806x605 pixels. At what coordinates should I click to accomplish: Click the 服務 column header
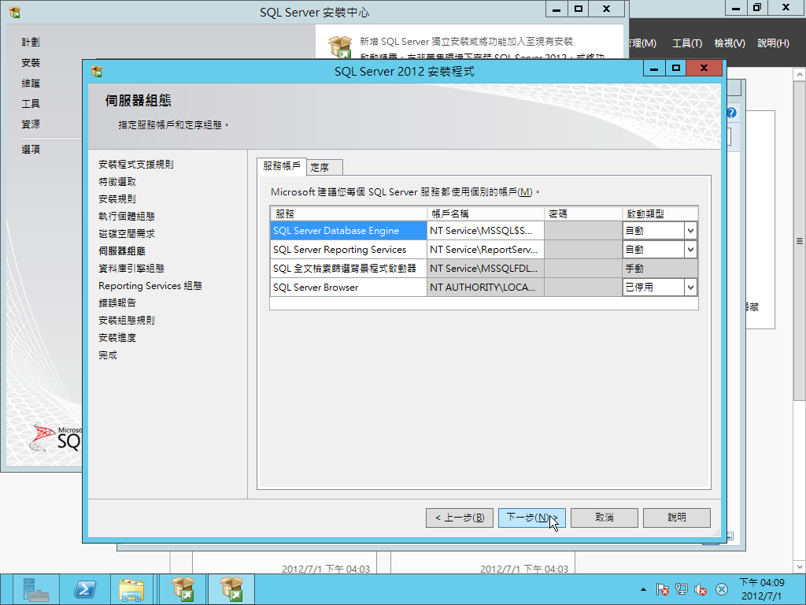point(349,213)
